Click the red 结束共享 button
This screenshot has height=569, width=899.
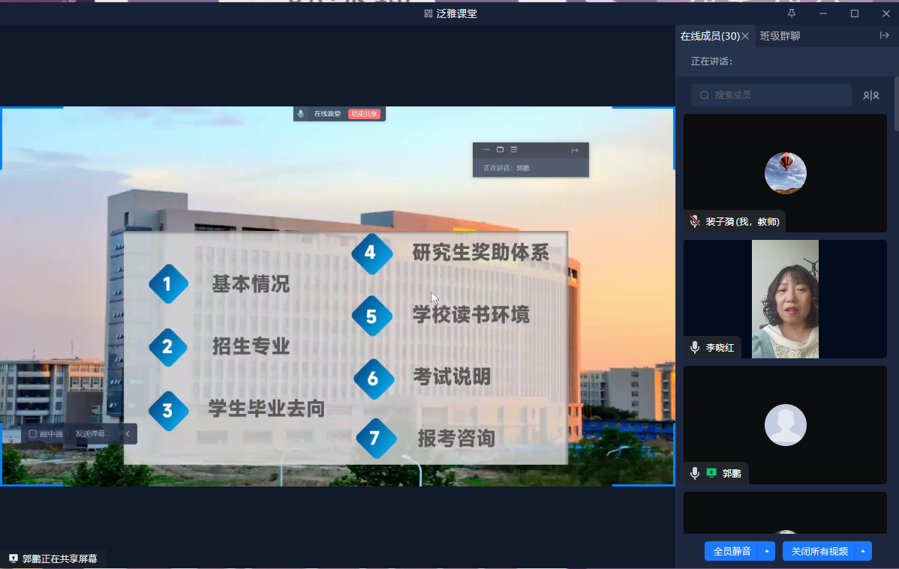[365, 114]
